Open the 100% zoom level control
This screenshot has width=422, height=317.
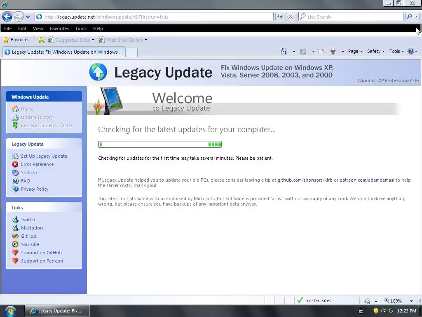tap(399, 300)
